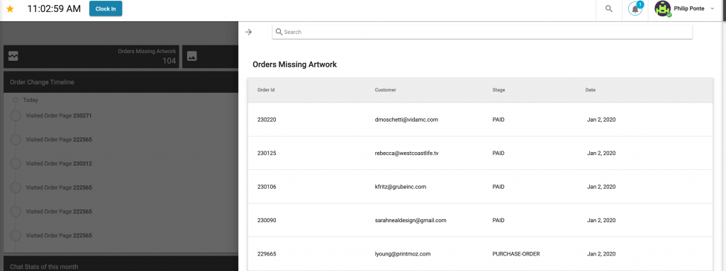The width and height of the screenshot is (726, 271).
Task: Expand the Philip Ponte user menu chevron
Action: [x=712, y=8]
